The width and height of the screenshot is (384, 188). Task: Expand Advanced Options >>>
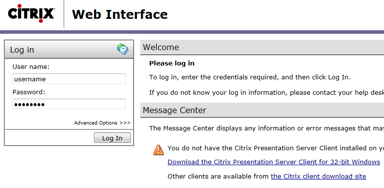102,123
